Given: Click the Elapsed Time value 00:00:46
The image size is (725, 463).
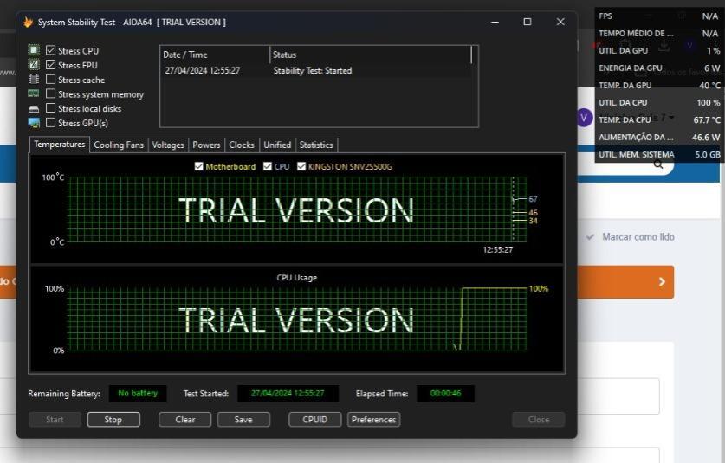Looking at the screenshot, I should [446, 394].
